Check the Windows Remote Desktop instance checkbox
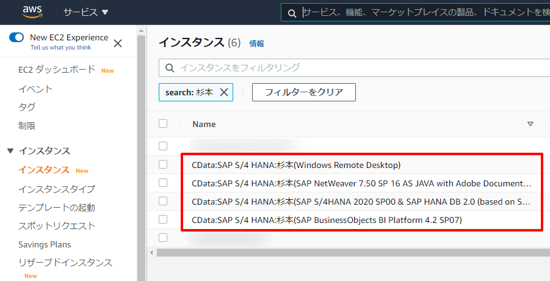The height and width of the screenshot is (281, 550). click(163, 164)
